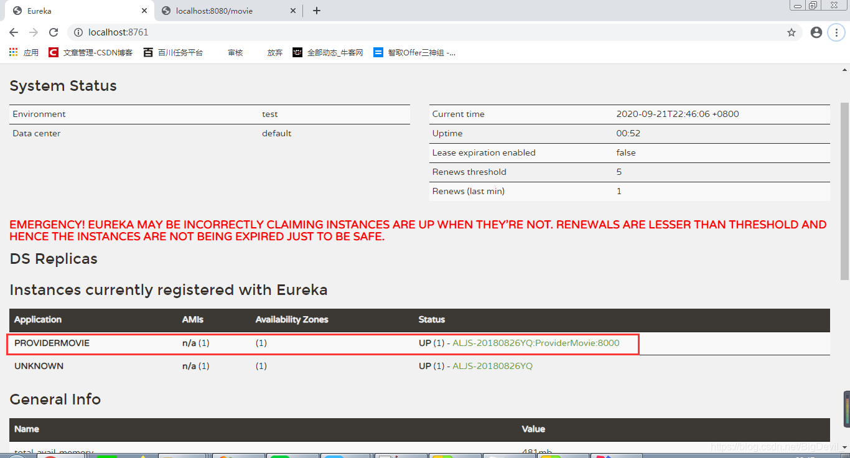
Task: Select the uptime value 00:52
Action: coord(628,134)
